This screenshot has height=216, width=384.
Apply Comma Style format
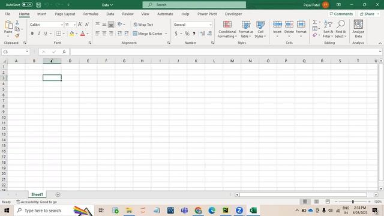tap(194, 34)
